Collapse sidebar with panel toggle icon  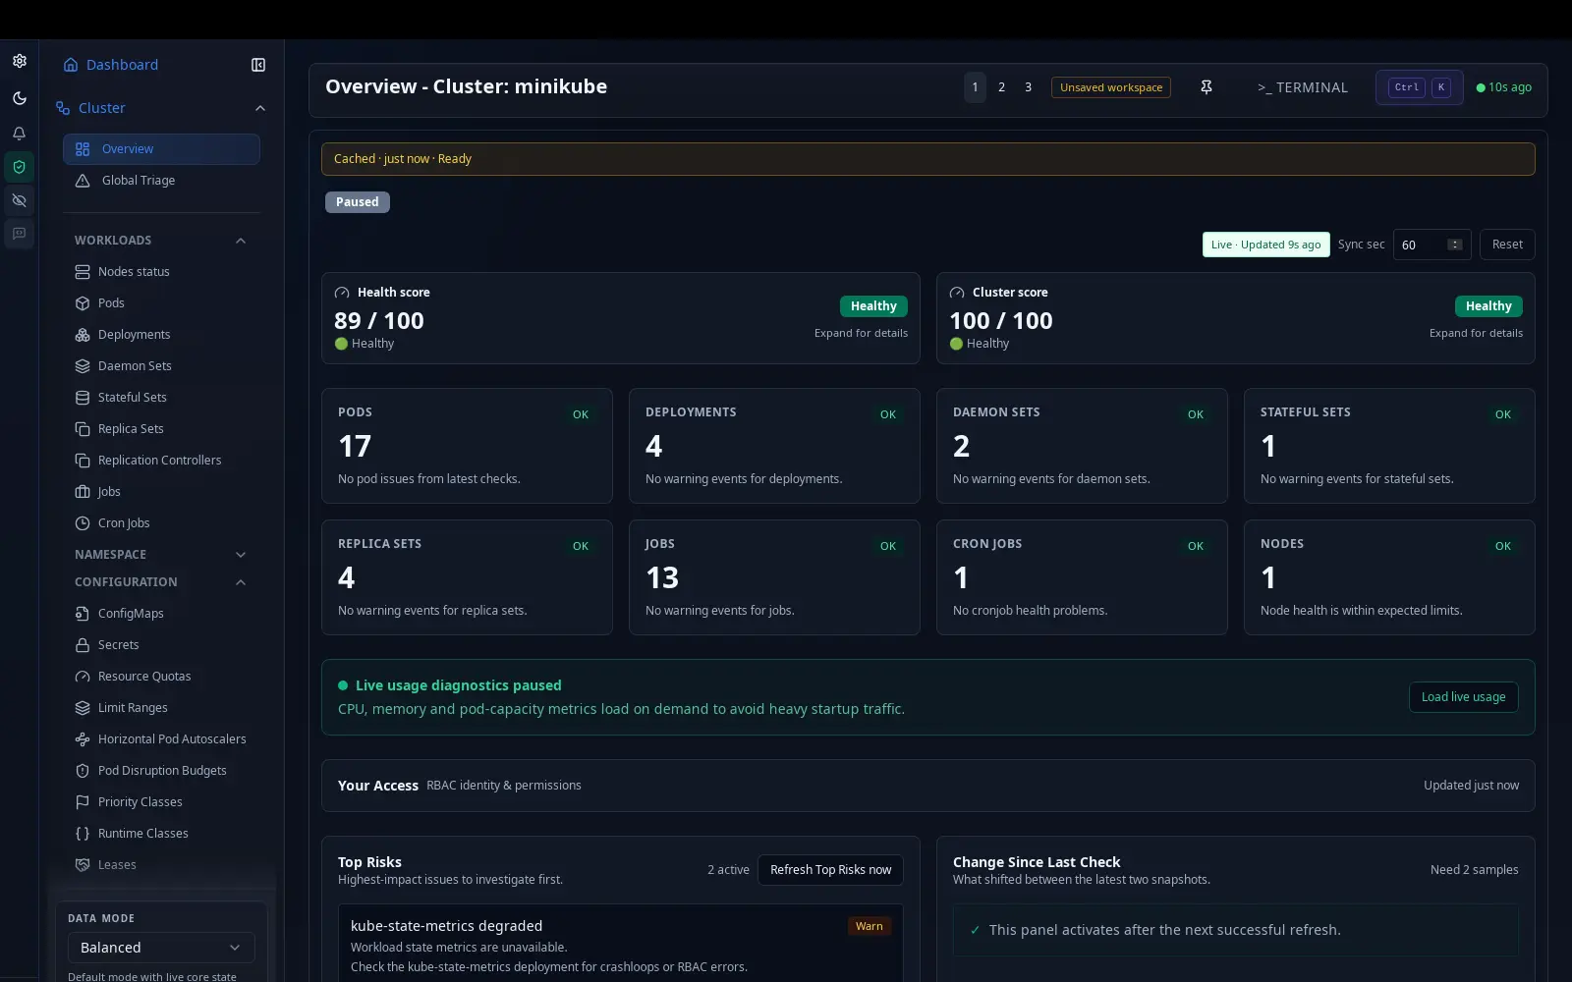click(x=258, y=65)
